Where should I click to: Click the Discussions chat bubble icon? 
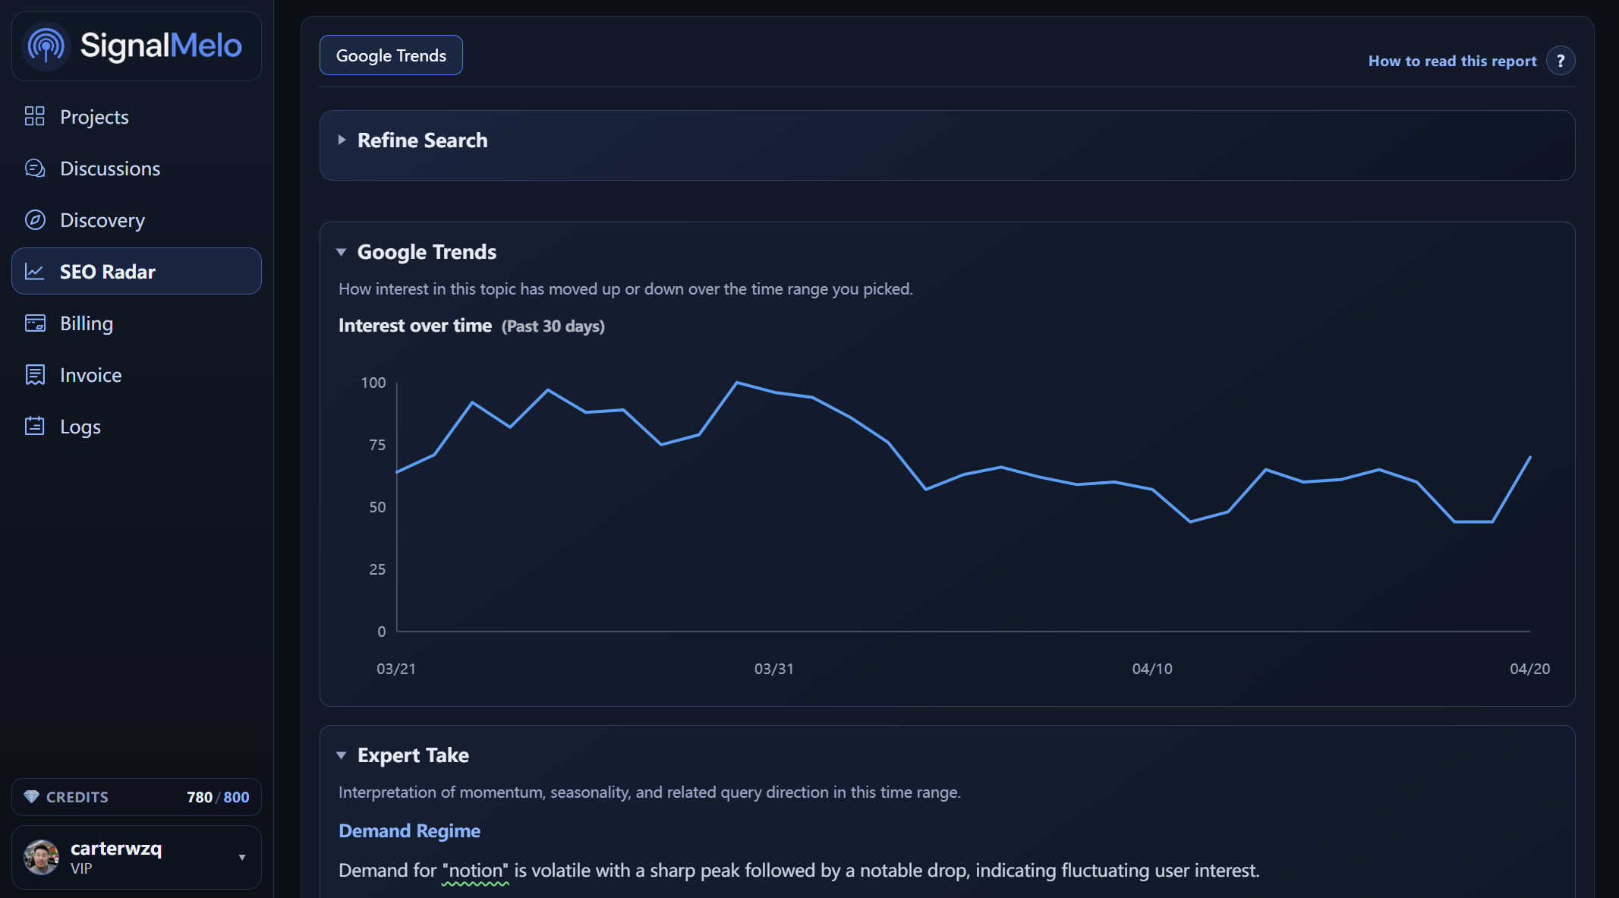[x=35, y=168]
